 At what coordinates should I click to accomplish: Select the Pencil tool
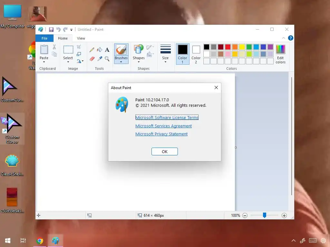(x=92, y=50)
